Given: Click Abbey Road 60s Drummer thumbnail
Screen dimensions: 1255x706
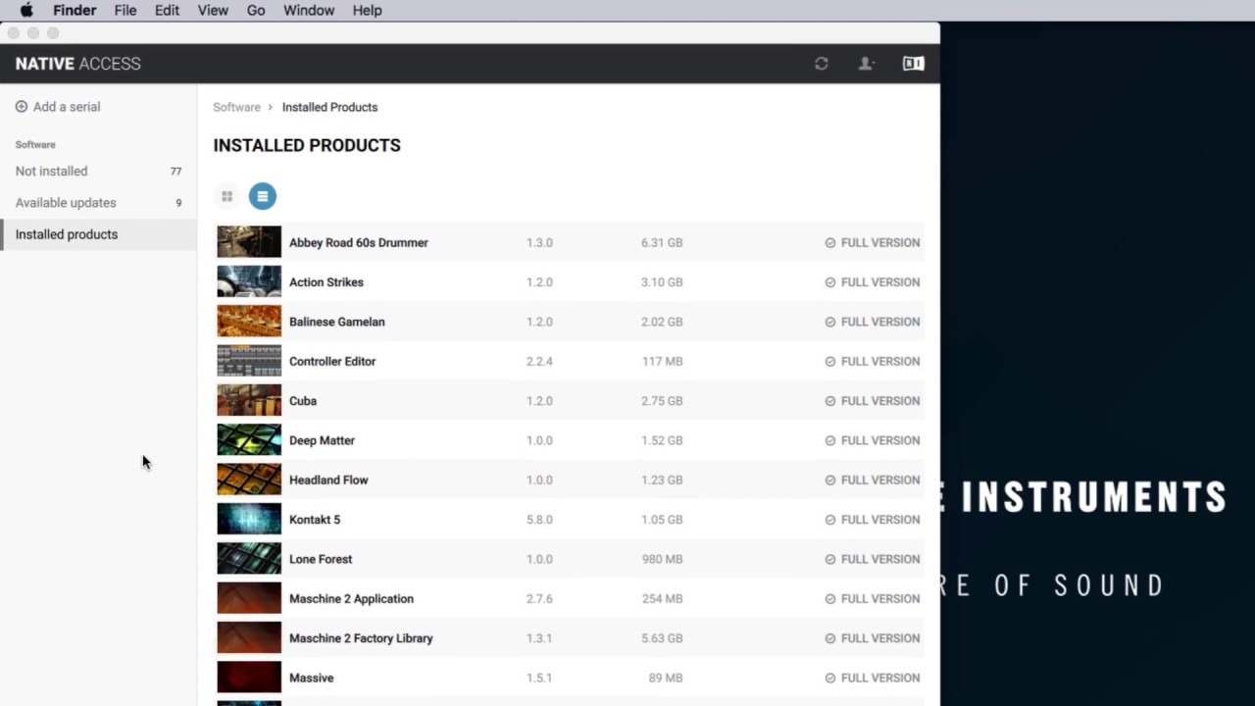Looking at the screenshot, I should point(249,242).
